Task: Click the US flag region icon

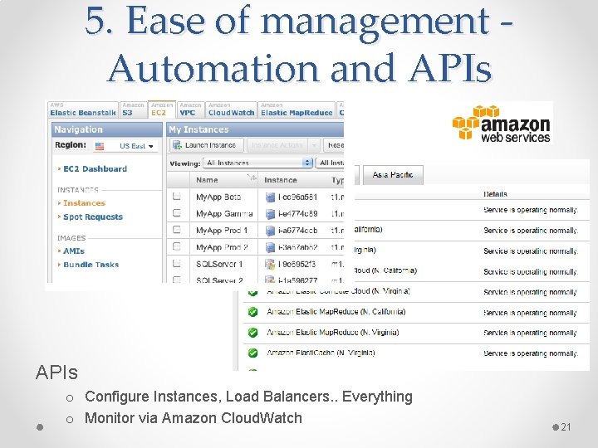Action: pyautogui.click(x=100, y=146)
